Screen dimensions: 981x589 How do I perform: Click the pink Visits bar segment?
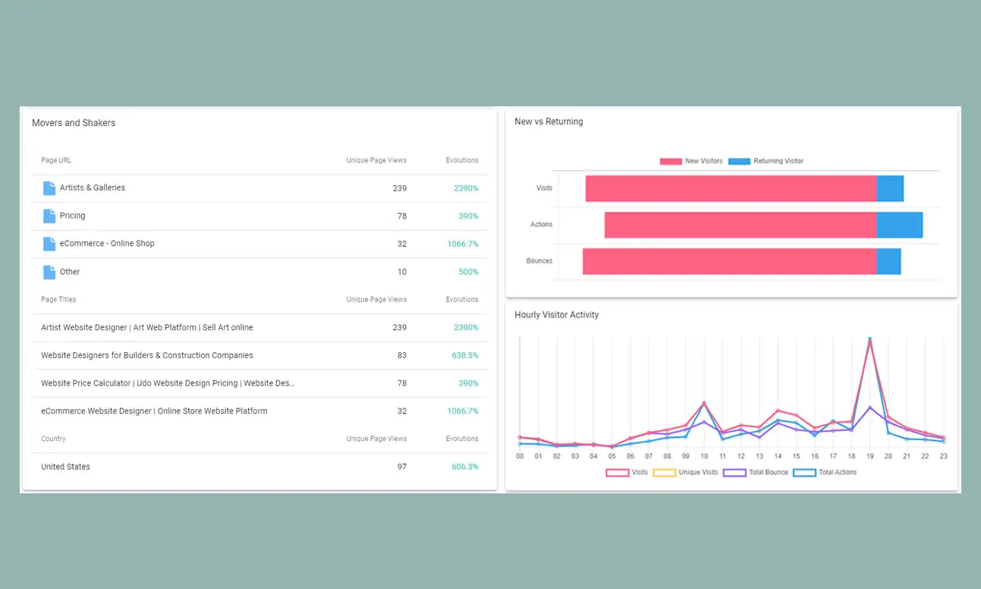click(730, 189)
